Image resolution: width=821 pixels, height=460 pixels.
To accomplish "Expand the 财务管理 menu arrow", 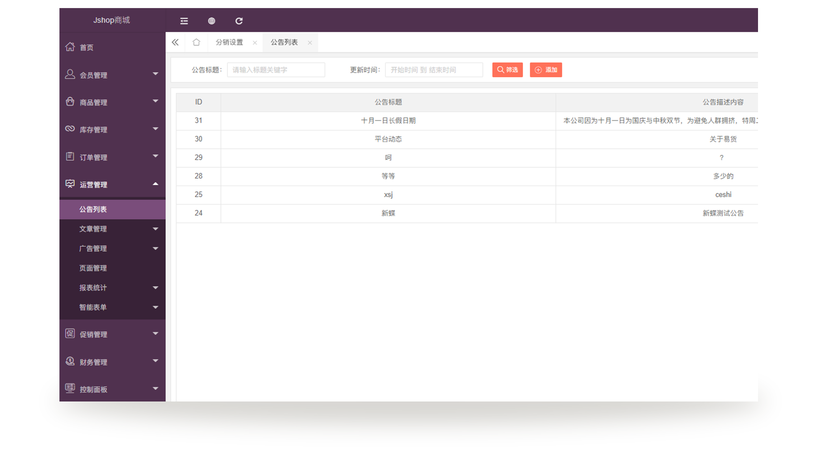I will [155, 361].
